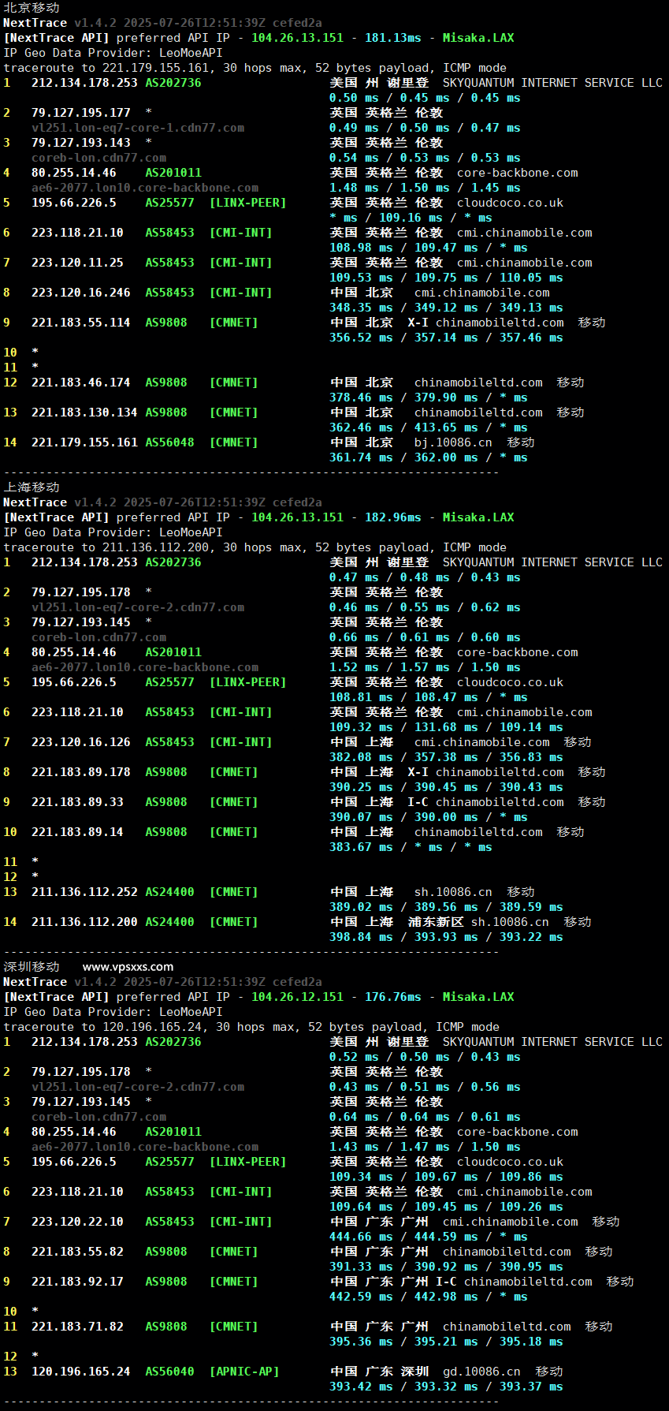
Task: Select the 348.35 ms latency value
Action: (361, 308)
